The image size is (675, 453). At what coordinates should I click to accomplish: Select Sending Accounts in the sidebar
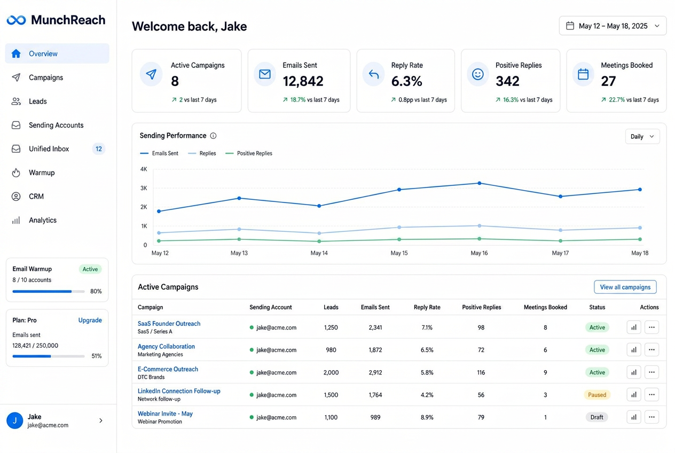(57, 125)
